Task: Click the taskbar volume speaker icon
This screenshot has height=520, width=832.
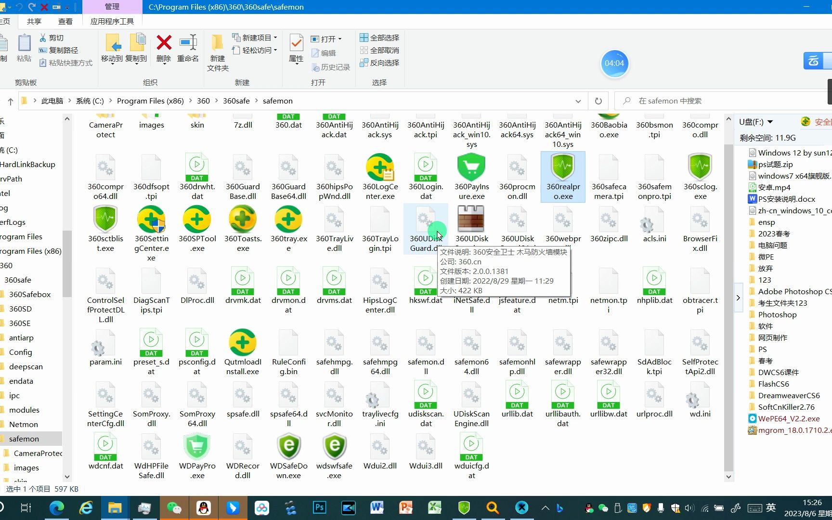Action: pyautogui.click(x=689, y=508)
